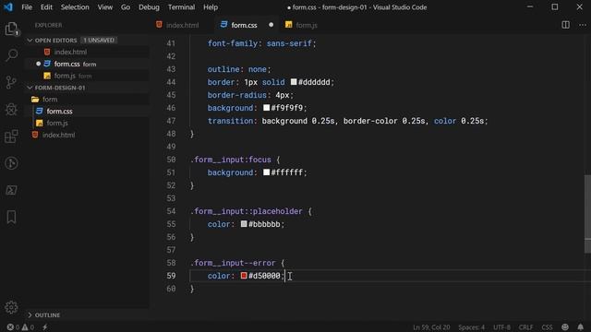Open index.html in the project tree
Viewport: 591px width, 332px height.
point(58,135)
